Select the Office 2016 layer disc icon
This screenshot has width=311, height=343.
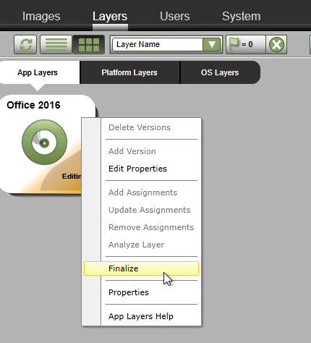click(44, 143)
